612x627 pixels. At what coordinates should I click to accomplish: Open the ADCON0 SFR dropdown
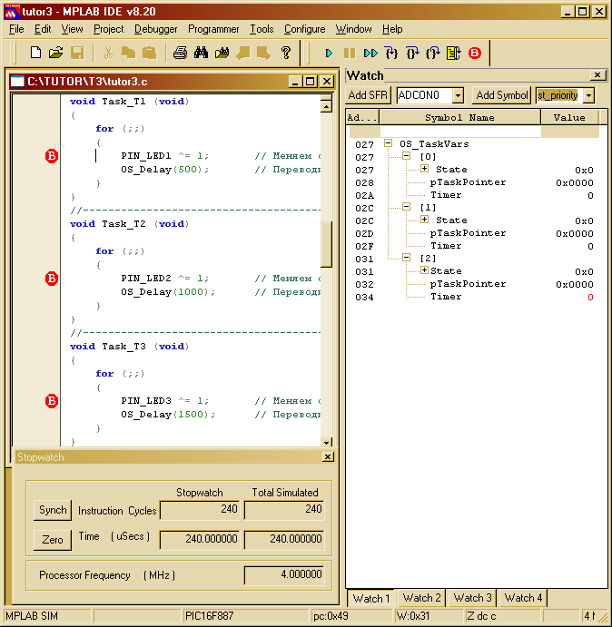458,95
